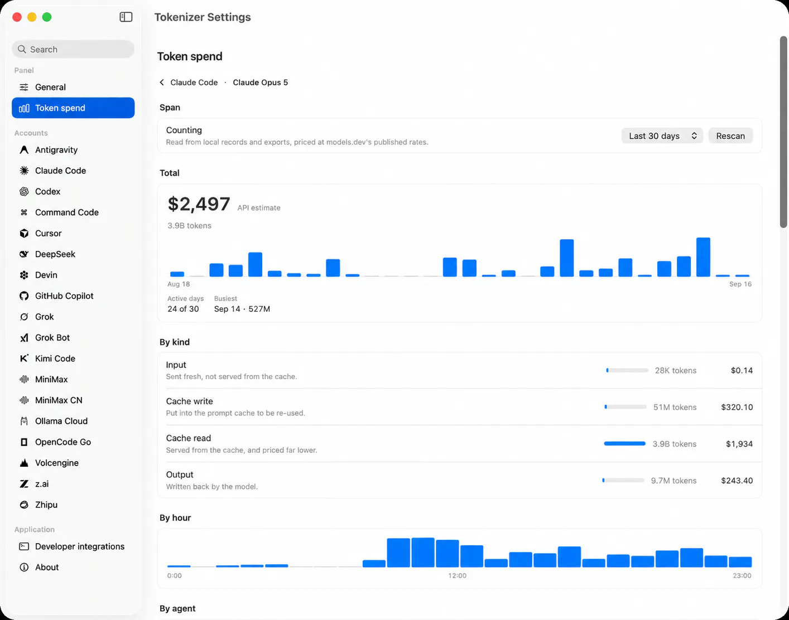Click the Cache read progress bar

[625, 444]
